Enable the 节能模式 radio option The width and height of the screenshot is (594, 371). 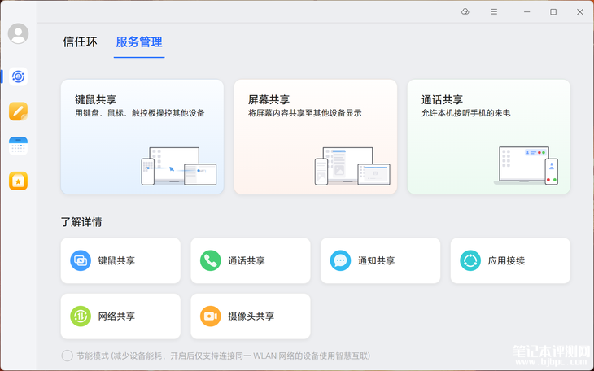point(67,356)
